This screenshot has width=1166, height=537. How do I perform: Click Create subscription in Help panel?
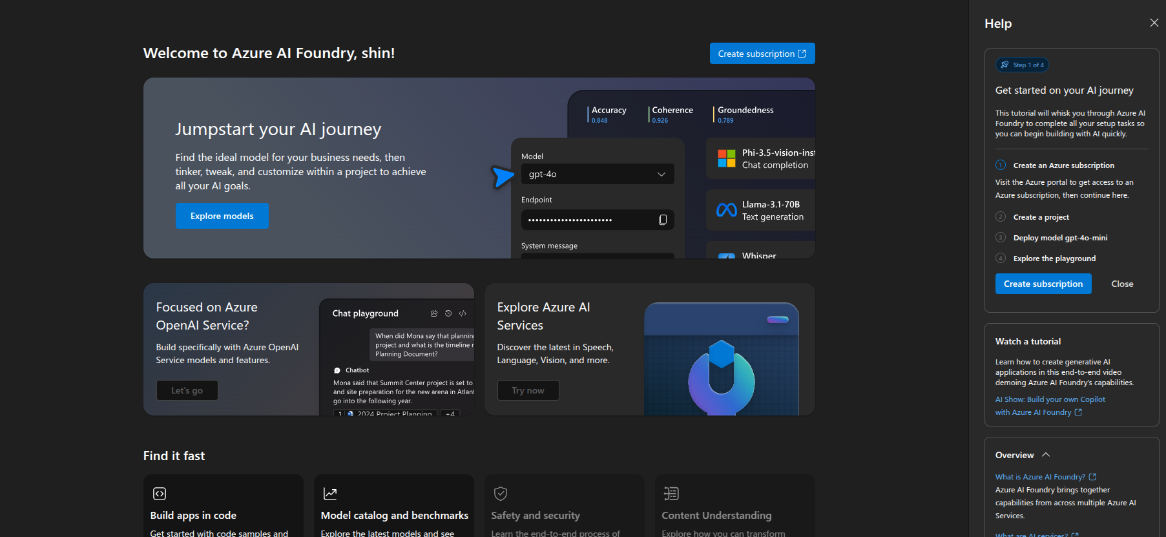click(1043, 284)
